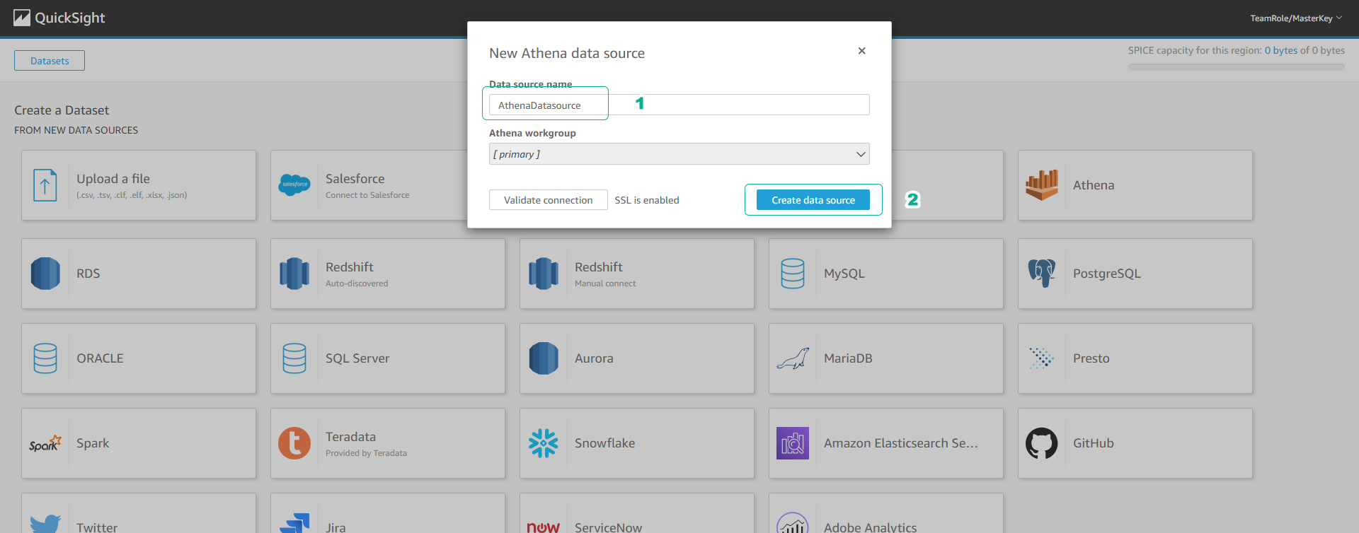Choose the MariaDB seal icon
The height and width of the screenshot is (533, 1359).
click(x=793, y=358)
